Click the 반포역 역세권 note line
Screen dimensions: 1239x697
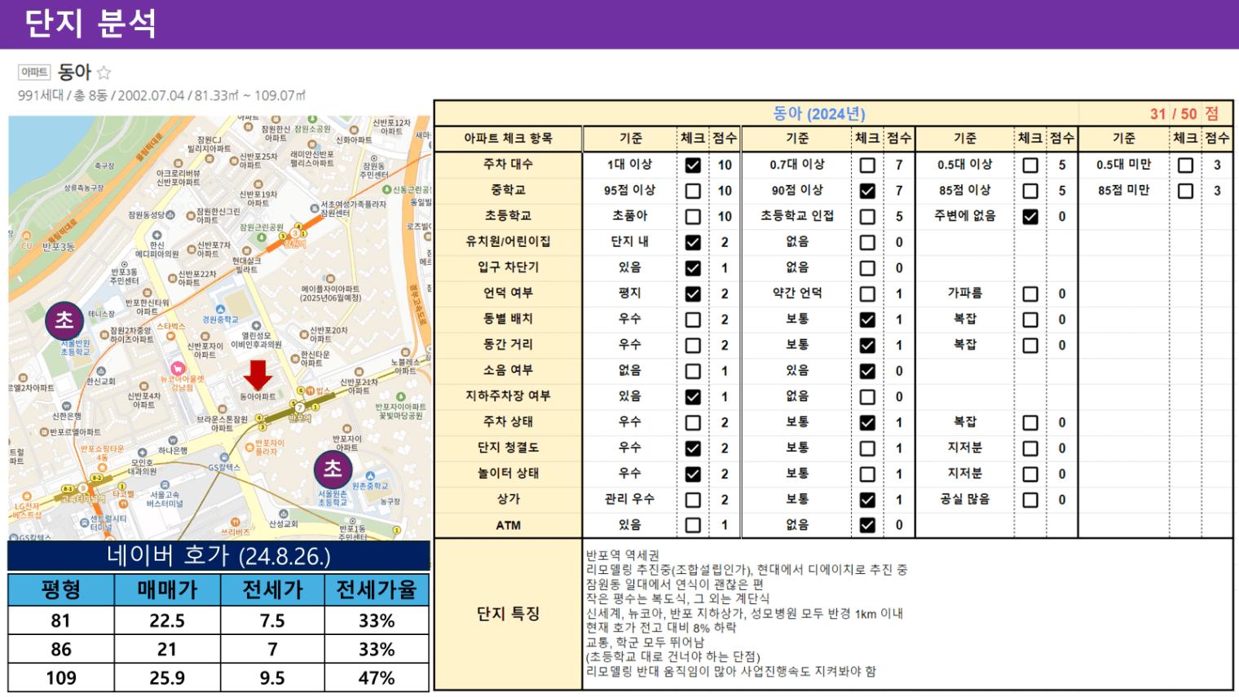point(623,555)
